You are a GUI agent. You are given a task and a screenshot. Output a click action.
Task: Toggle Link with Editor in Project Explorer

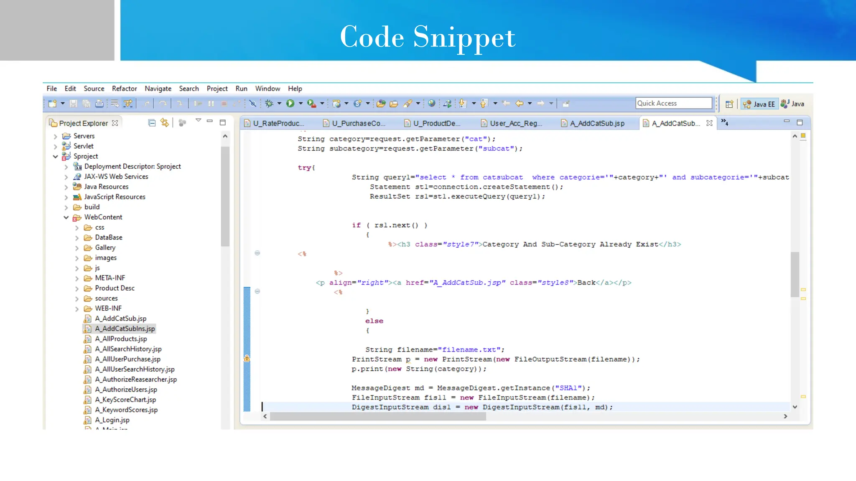pyautogui.click(x=165, y=123)
